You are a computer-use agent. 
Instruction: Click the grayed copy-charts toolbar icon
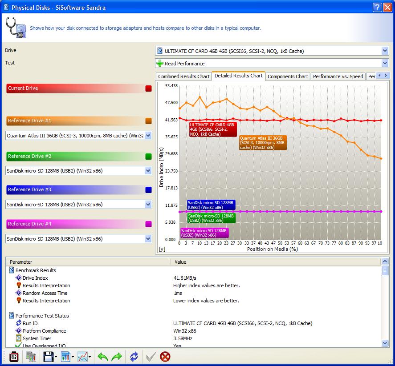31,357
